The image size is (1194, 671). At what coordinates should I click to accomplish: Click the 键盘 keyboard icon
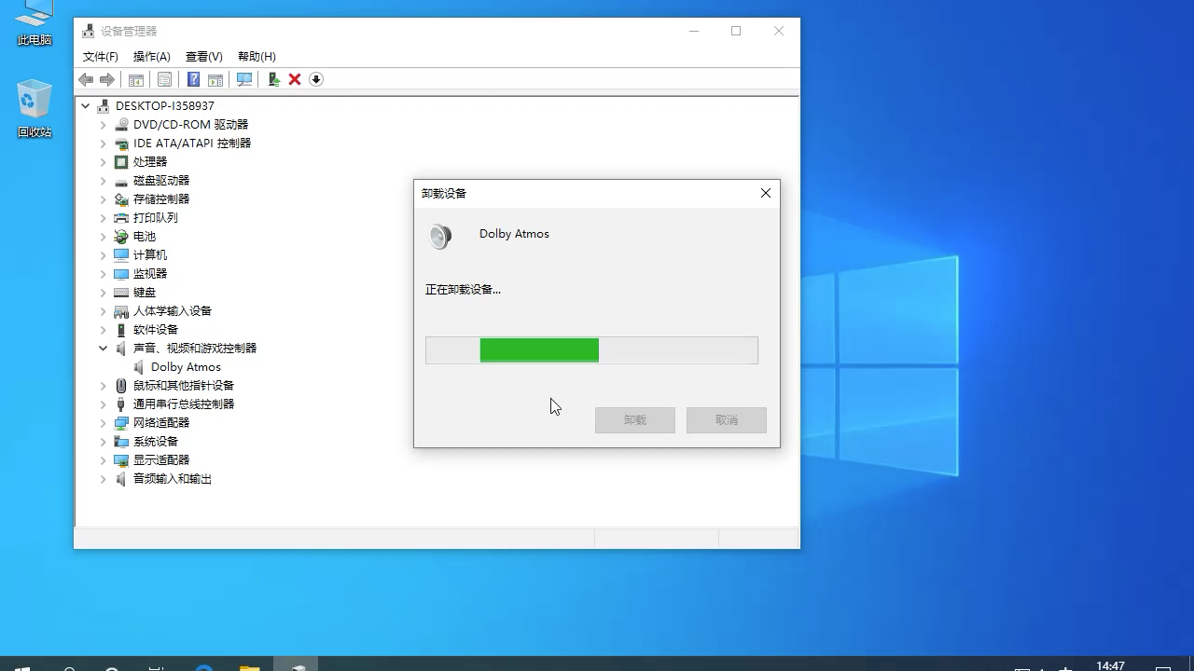click(121, 293)
